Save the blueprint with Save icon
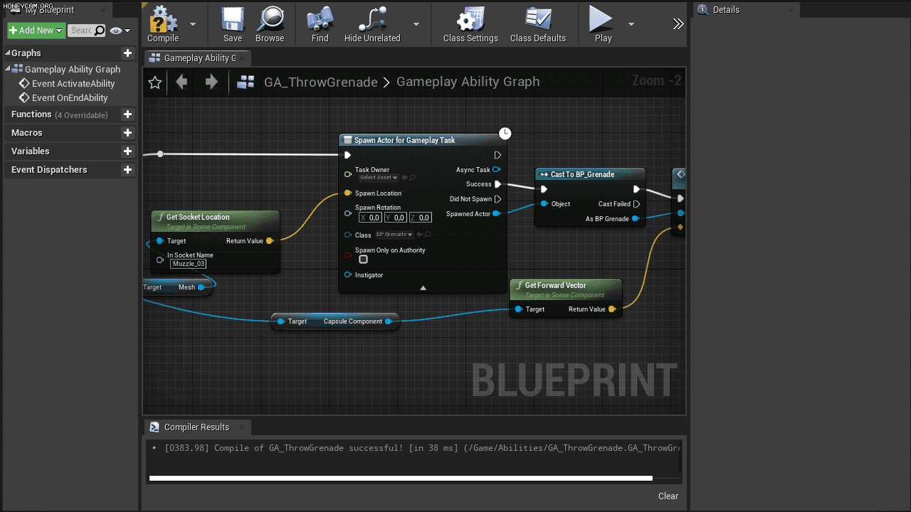Screen dimensions: 911x512 coord(233,24)
